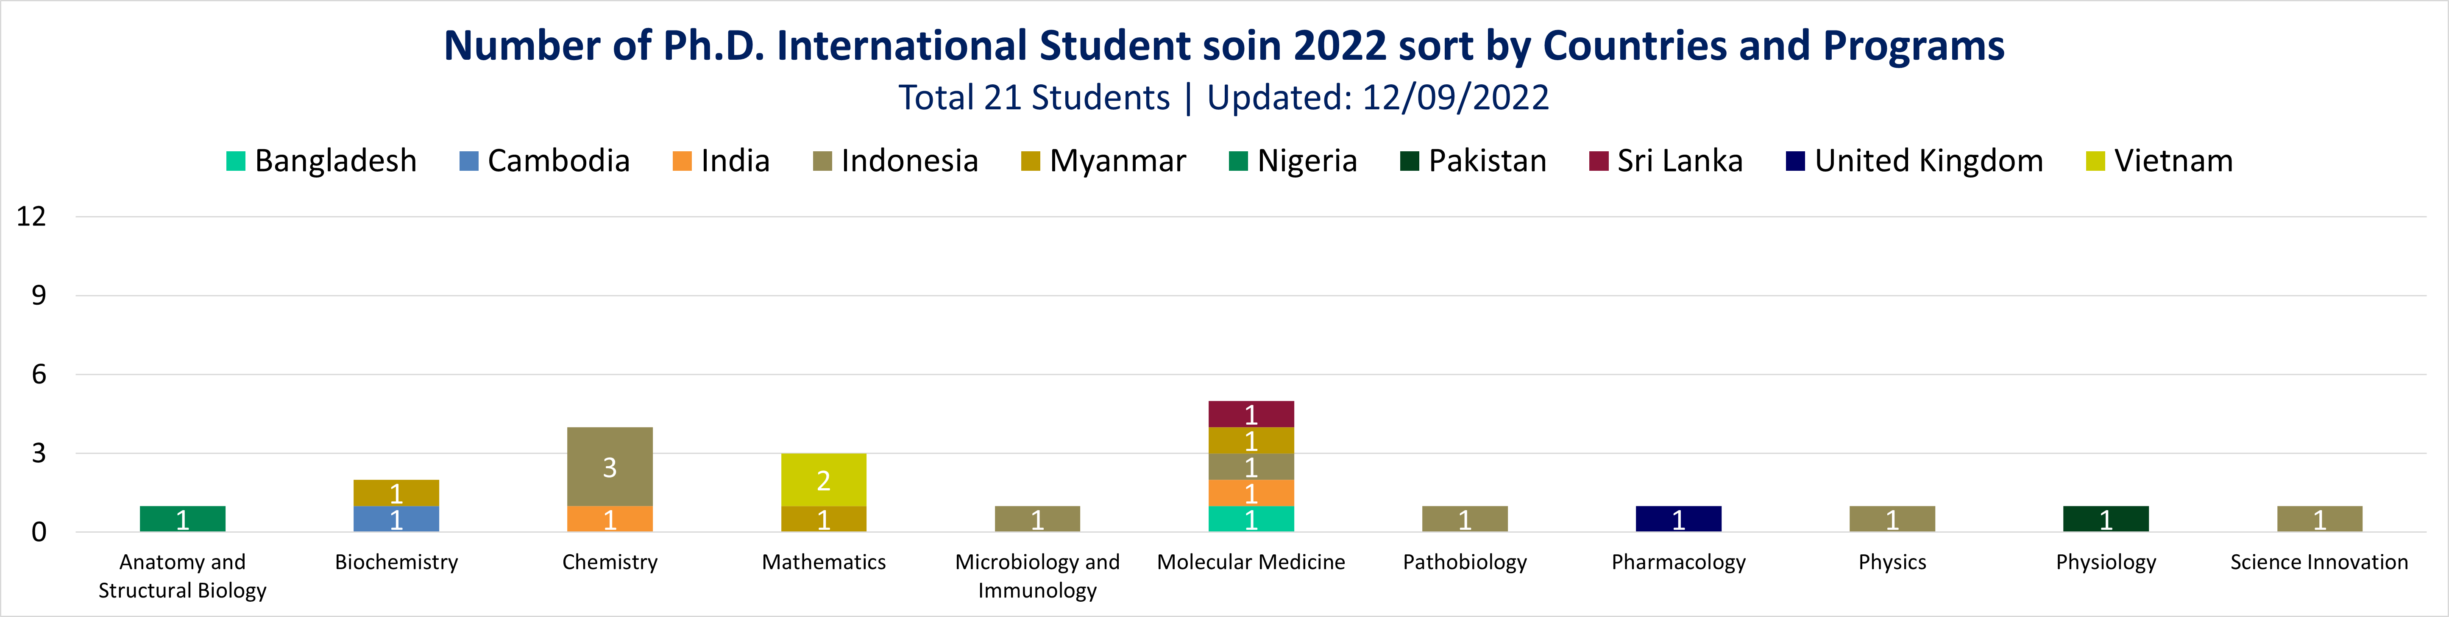The width and height of the screenshot is (2449, 617).
Task: Click the Nigeria bar for Anatomy
Action: click(183, 519)
